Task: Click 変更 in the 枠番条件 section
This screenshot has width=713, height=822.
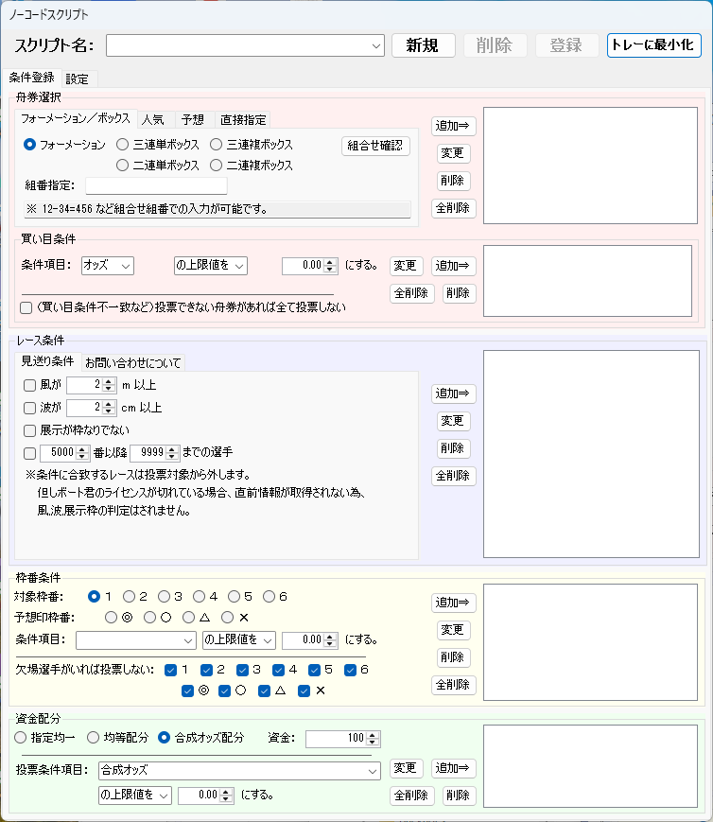Action: pos(454,630)
